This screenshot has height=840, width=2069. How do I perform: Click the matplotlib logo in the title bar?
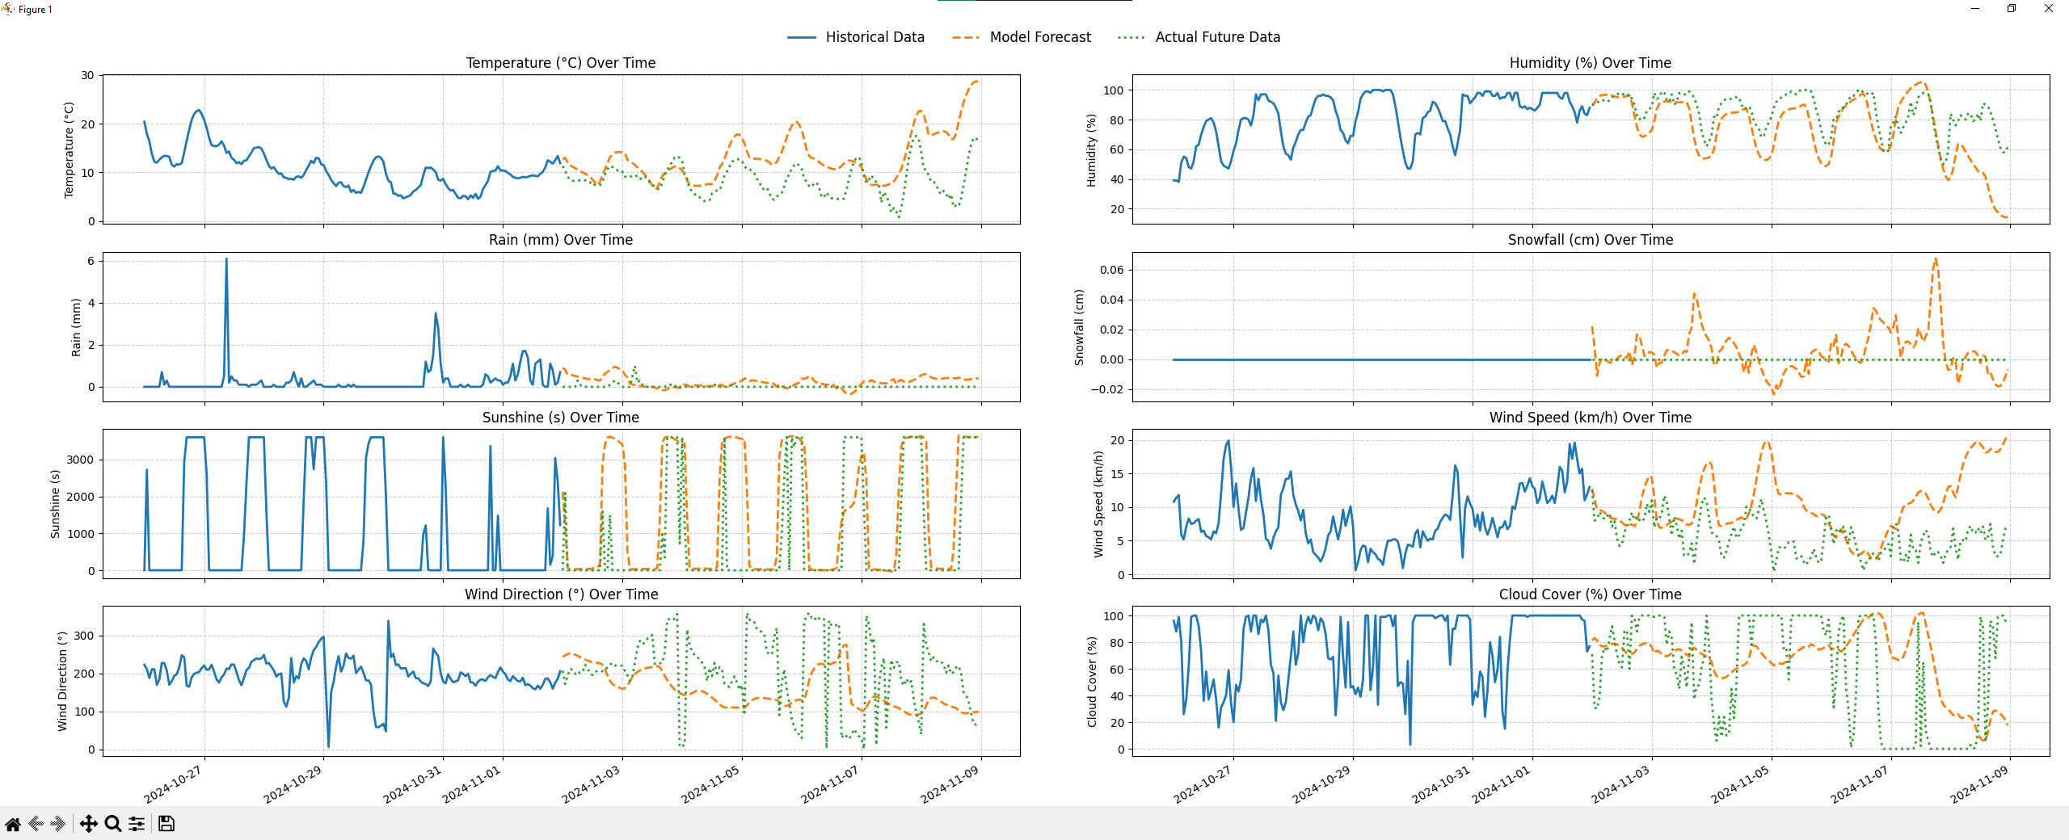point(8,8)
